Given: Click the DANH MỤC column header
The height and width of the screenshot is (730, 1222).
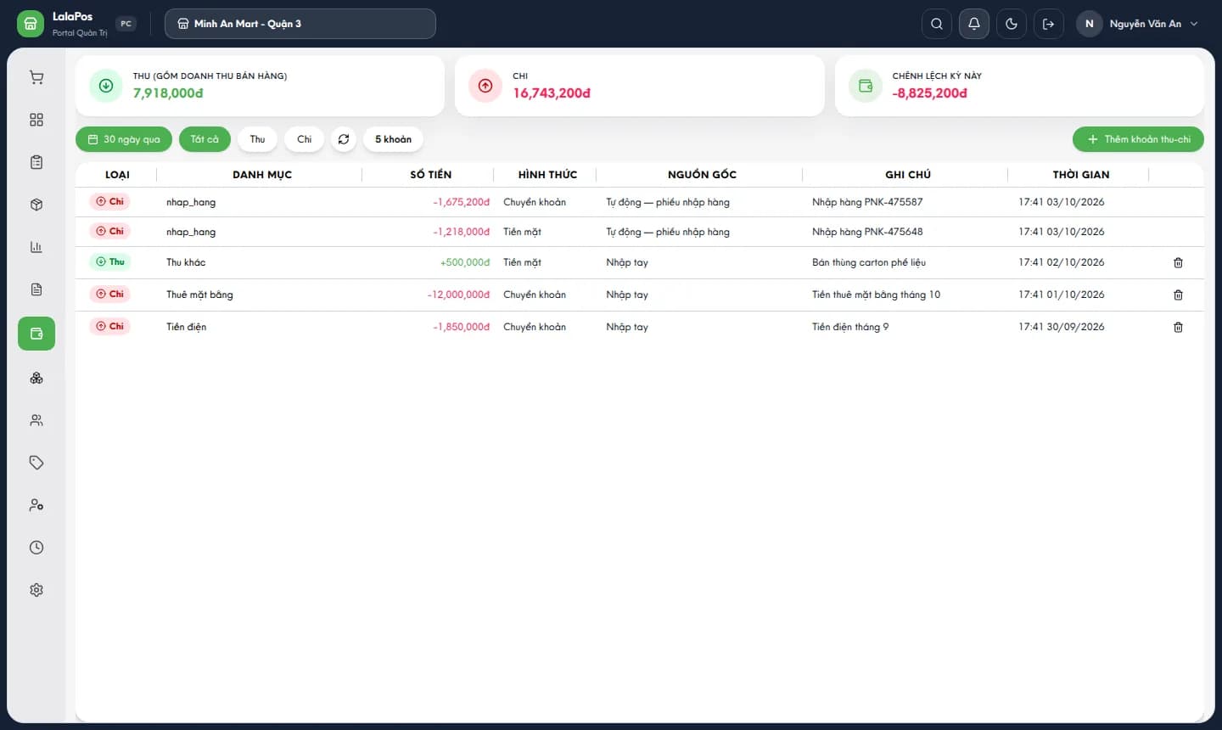Looking at the screenshot, I should point(262,174).
